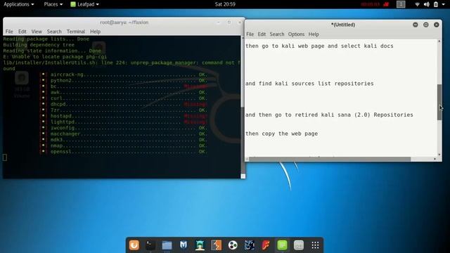
Task: Open Help menu in the terminal window
Action: tap(96, 32)
